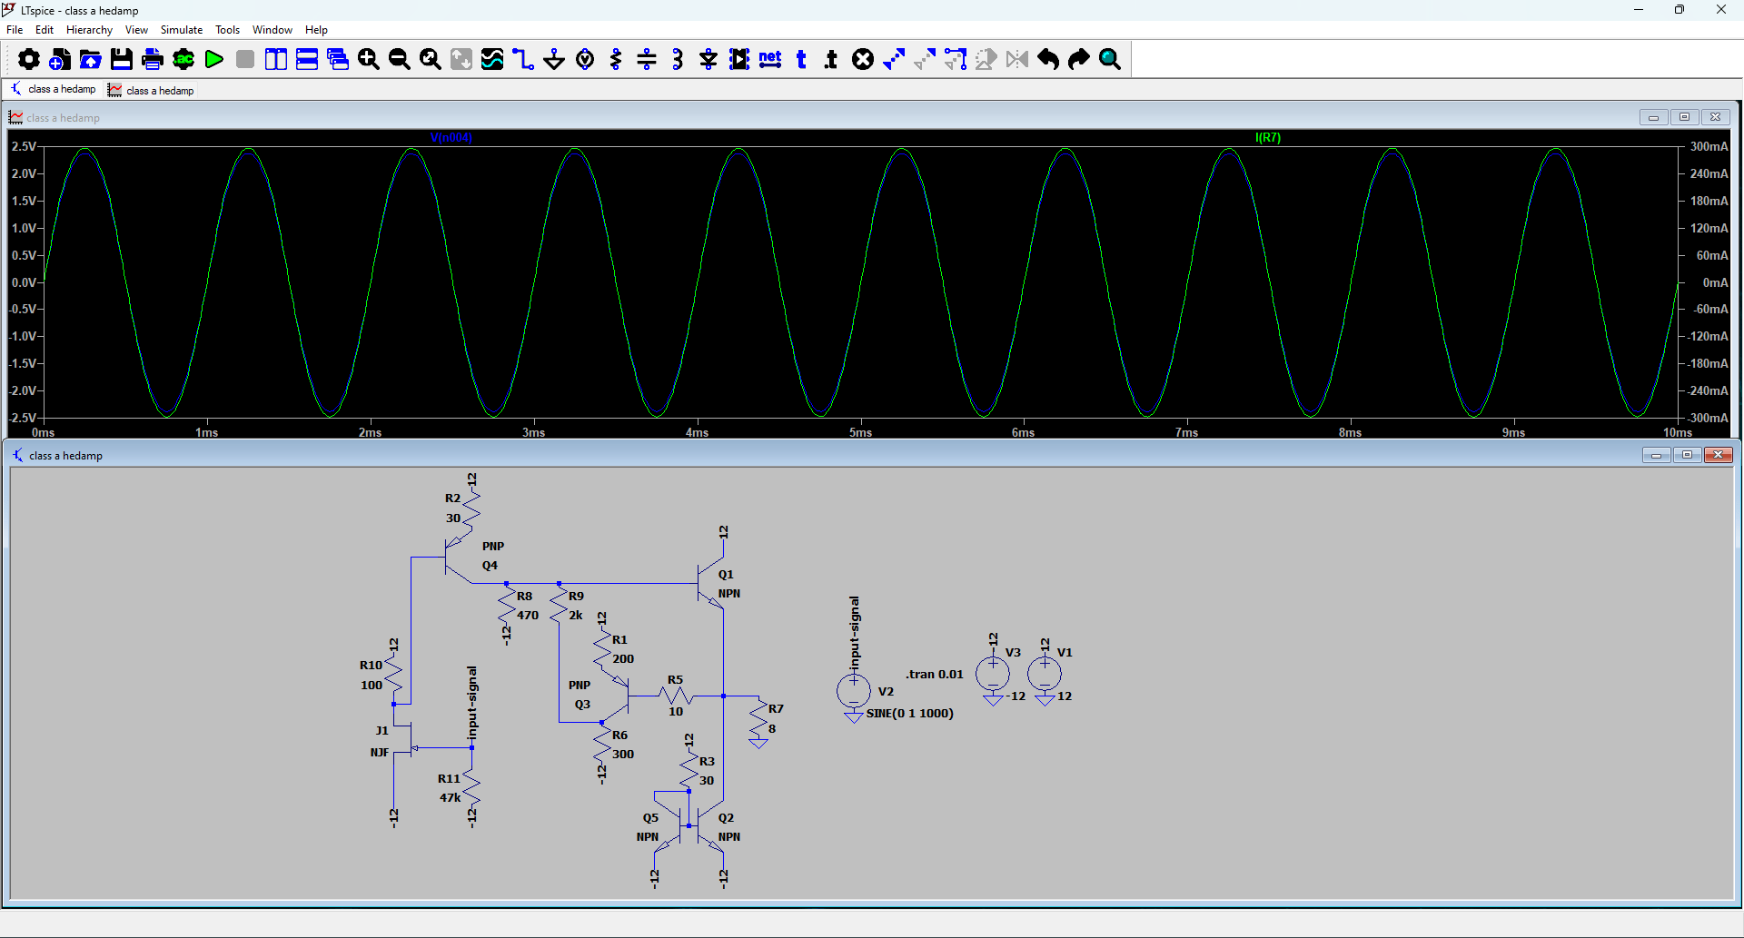Maximize the schematic window
The width and height of the screenshot is (1744, 938).
tap(1687, 455)
